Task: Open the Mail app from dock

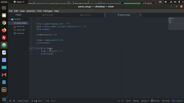Action: point(4,68)
